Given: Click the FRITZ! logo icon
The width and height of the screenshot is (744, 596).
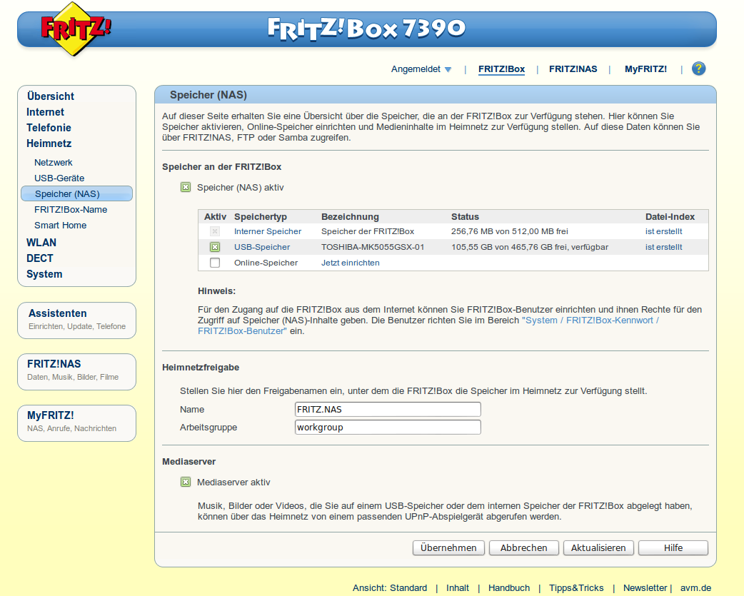Looking at the screenshot, I should pos(76,29).
